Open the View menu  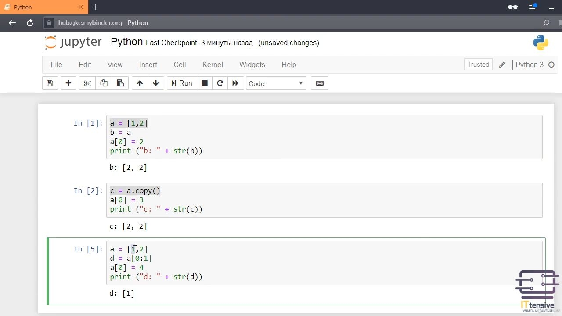click(115, 65)
